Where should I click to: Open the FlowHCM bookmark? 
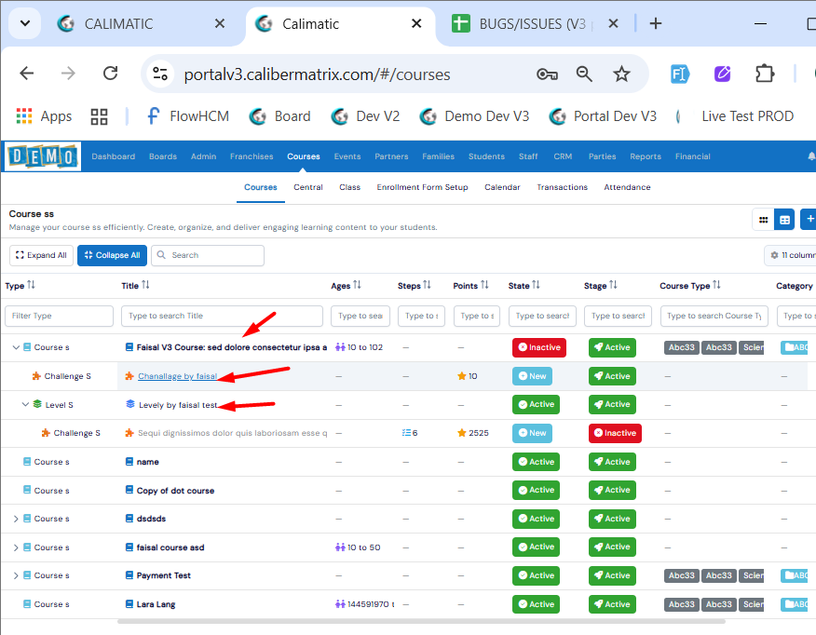188,116
